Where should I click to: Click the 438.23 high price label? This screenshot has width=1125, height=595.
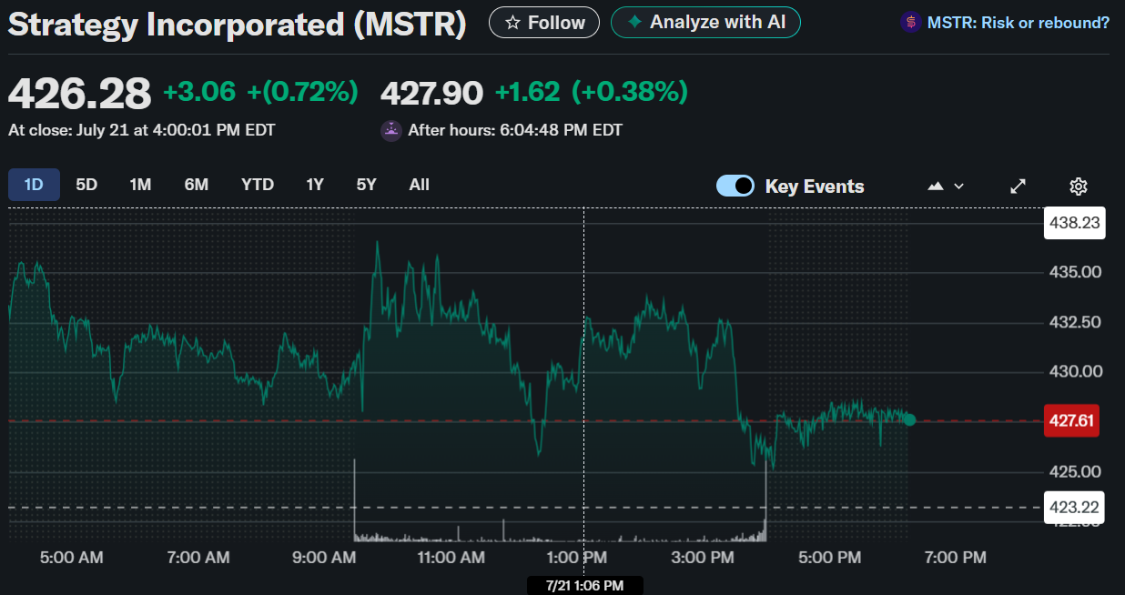click(x=1074, y=223)
